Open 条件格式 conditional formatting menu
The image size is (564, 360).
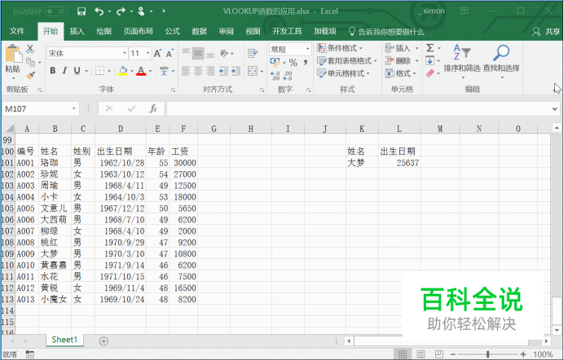pyautogui.click(x=340, y=48)
